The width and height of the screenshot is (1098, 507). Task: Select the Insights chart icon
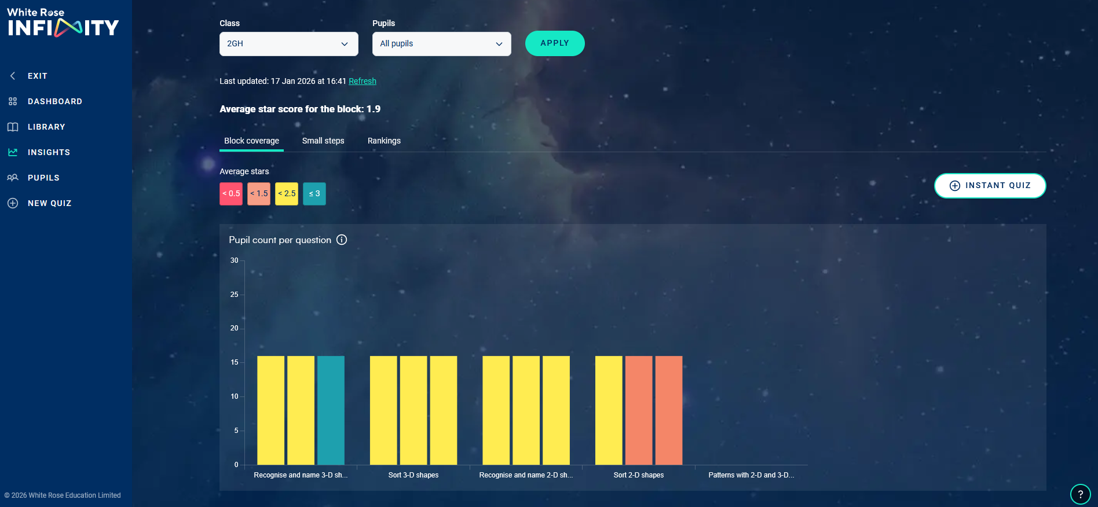pyautogui.click(x=13, y=152)
